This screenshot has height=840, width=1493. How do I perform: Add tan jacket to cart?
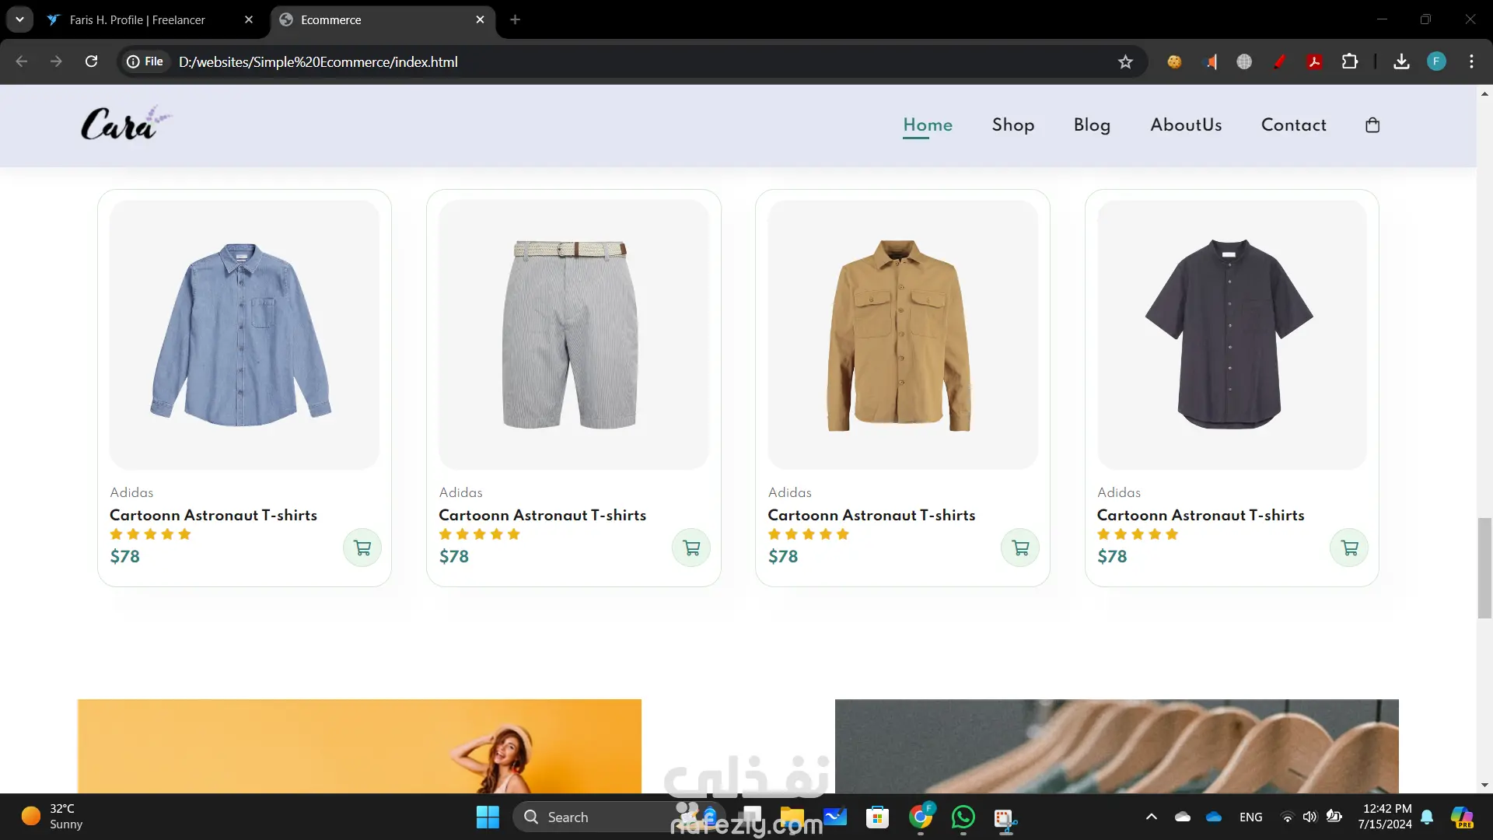(1020, 548)
